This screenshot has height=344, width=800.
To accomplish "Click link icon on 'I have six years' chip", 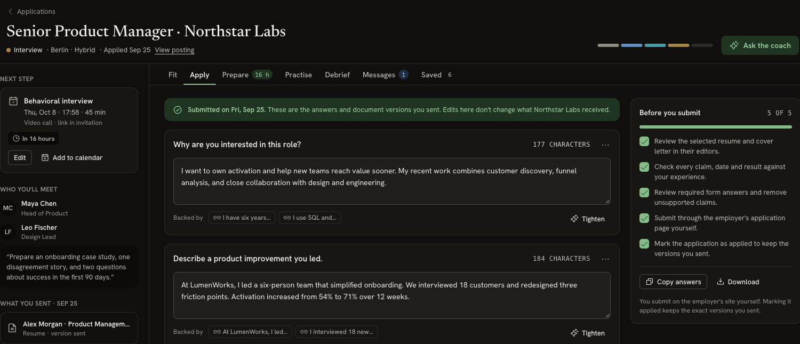I will 217,218.
